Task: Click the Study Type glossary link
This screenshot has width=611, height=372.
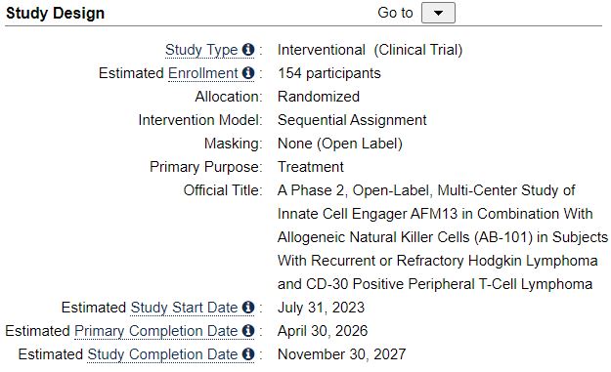Action: tap(201, 50)
